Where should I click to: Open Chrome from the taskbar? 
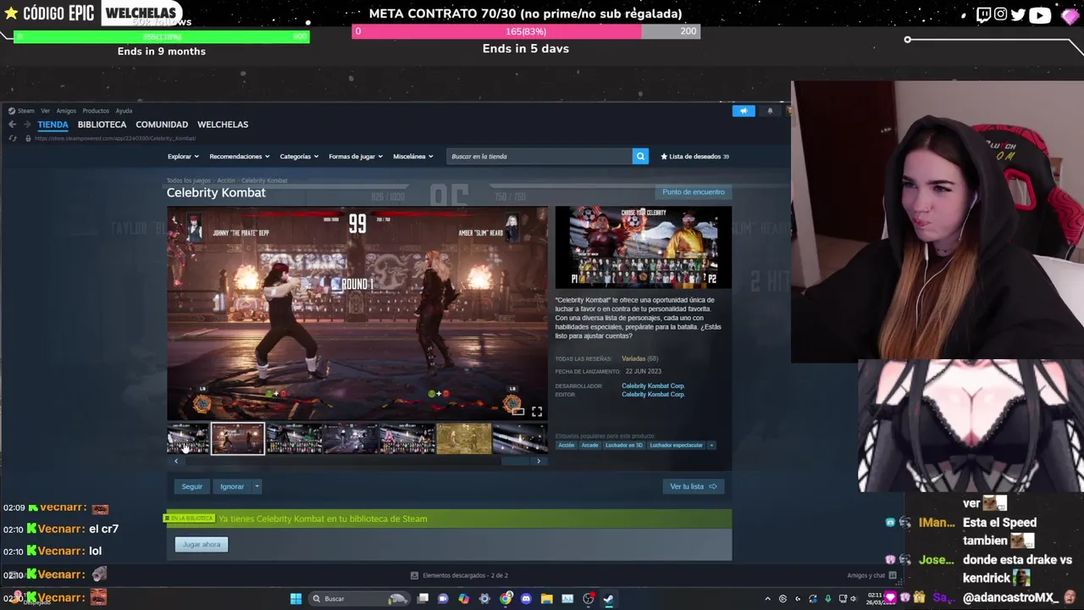click(506, 599)
